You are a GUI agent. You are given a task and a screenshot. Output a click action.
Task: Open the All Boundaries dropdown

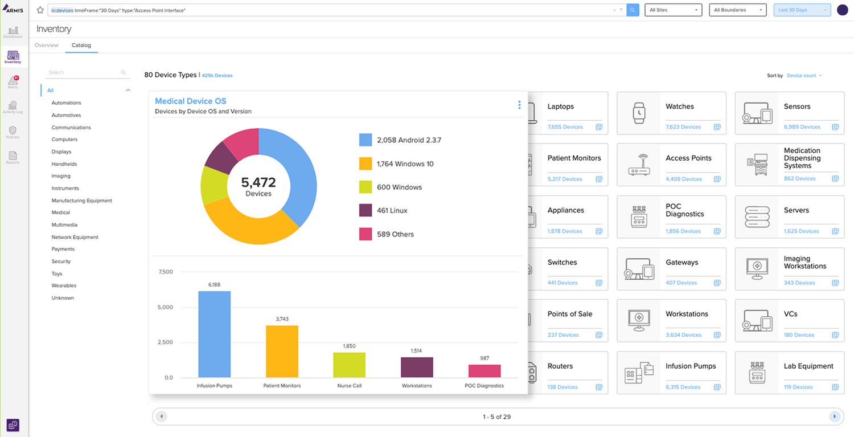[x=737, y=10]
